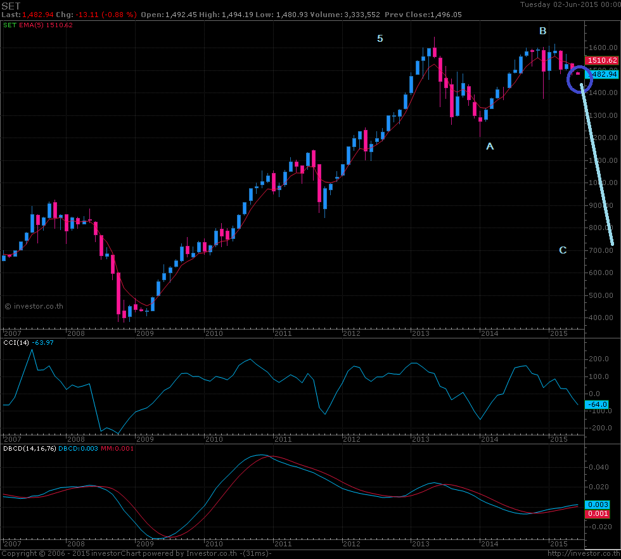Click the CCI(14) indicator label

coord(16,342)
